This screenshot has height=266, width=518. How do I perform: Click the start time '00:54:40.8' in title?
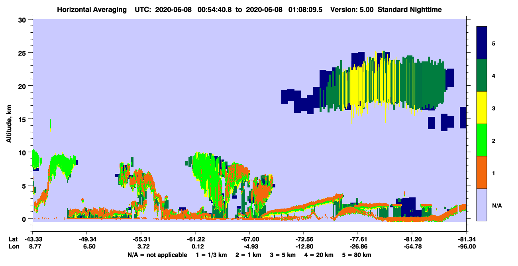pos(216,9)
